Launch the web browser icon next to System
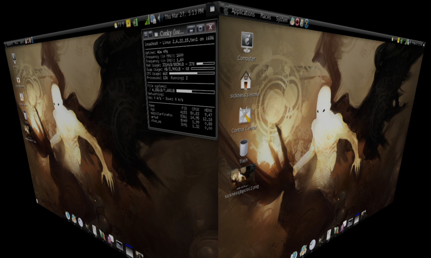This screenshot has height=258, width=431. 293,21
